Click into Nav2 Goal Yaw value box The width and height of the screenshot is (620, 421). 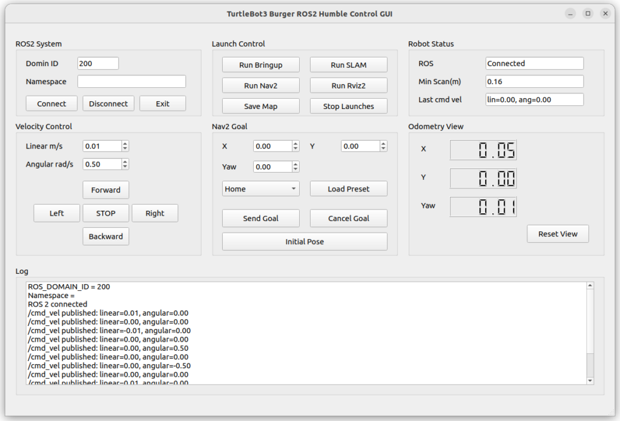[x=272, y=167]
